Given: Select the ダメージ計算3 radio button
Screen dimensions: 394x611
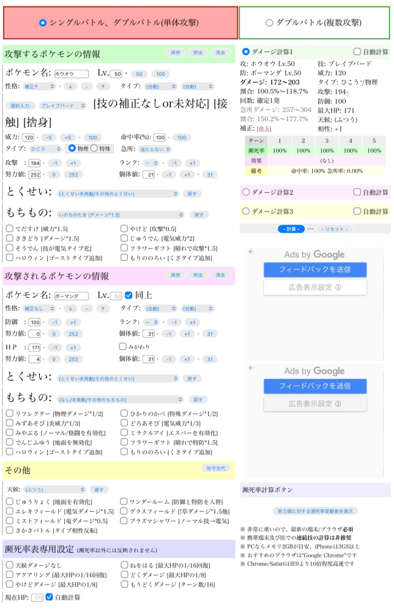Looking at the screenshot, I should click(246, 211).
